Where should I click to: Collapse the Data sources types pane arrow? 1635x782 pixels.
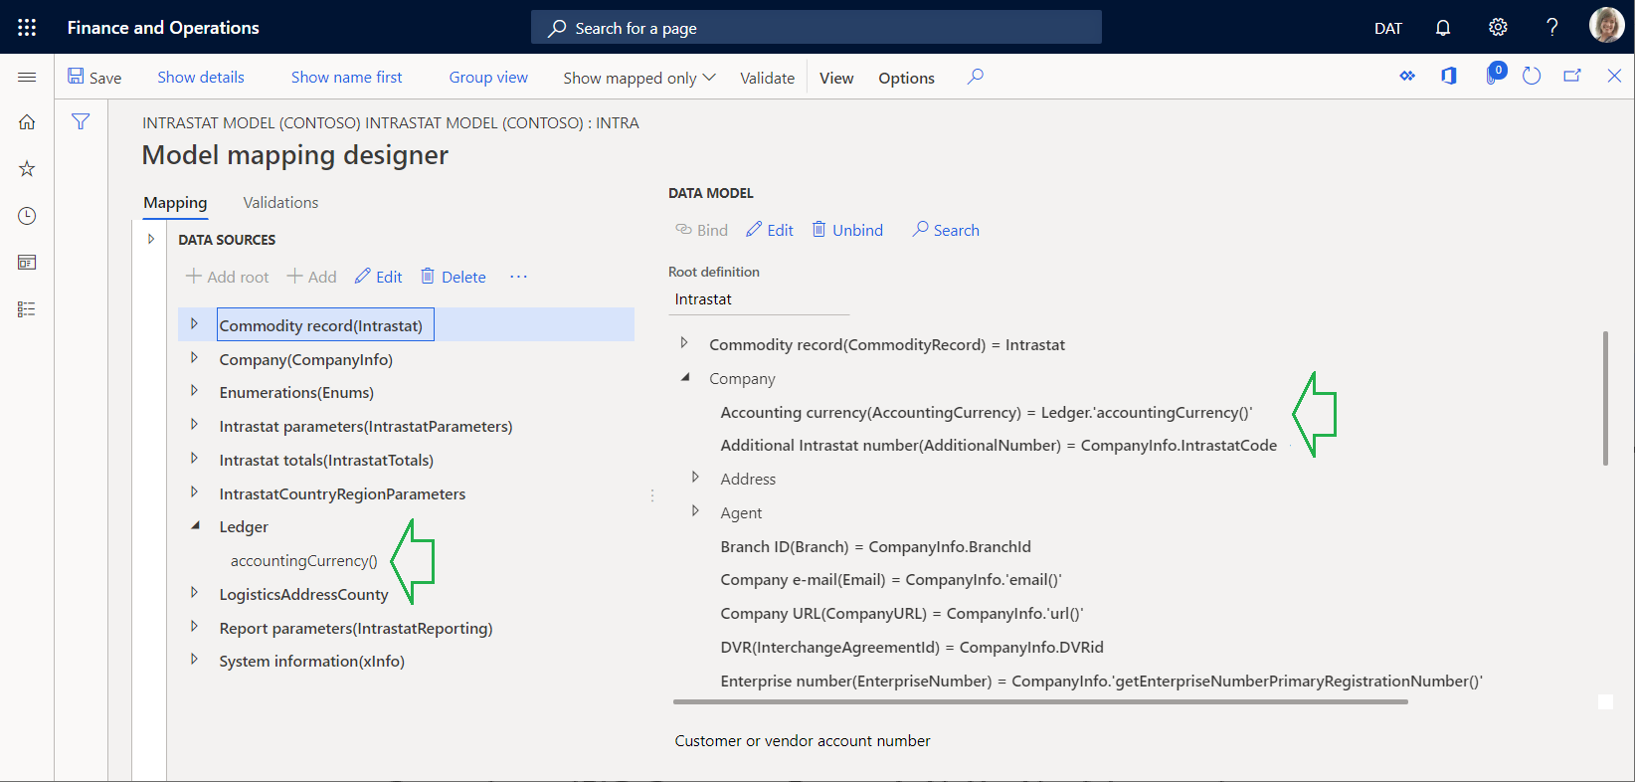click(x=150, y=239)
